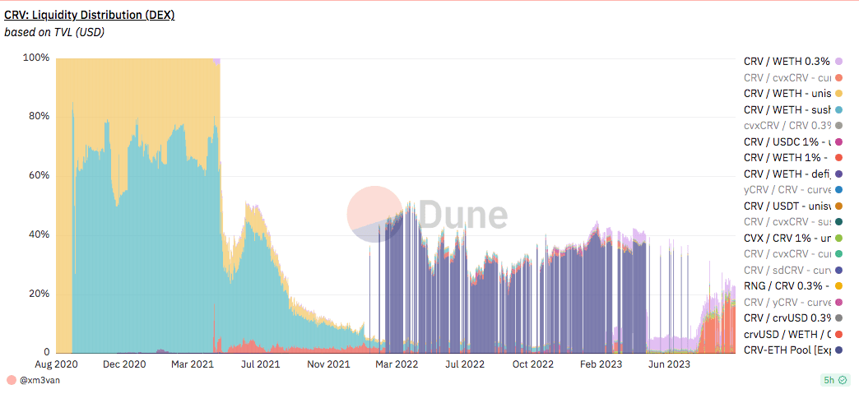Toggle the CRV / WETH - sushi legend entry

click(x=787, y=109)
